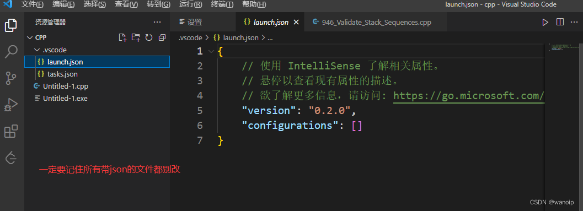This screenshot has width=583, height=211.
Task: Open the 终端(T) menu
Action: pos(222,4)
